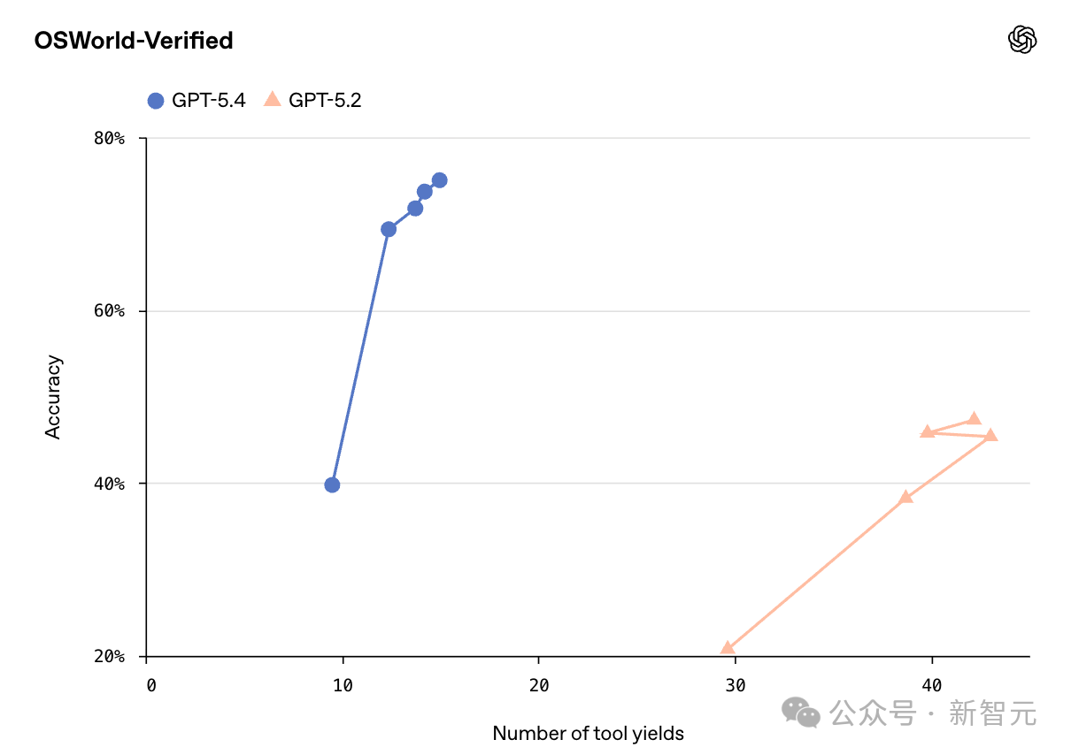1071x755 pixels.
Task: Select the GPT-5.2 triangle near 38% accuracy
Action: pos(905,497)
